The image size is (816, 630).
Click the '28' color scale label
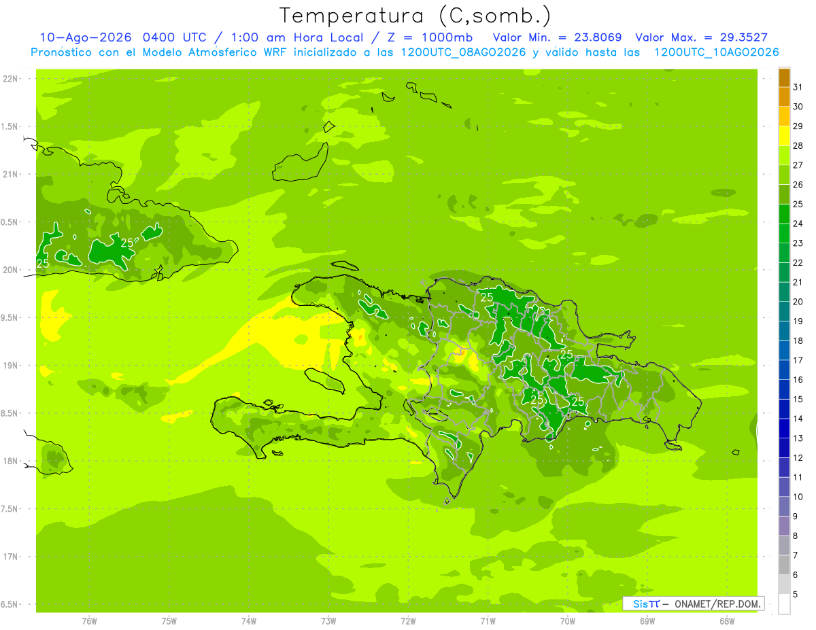[x=798, y=145]
